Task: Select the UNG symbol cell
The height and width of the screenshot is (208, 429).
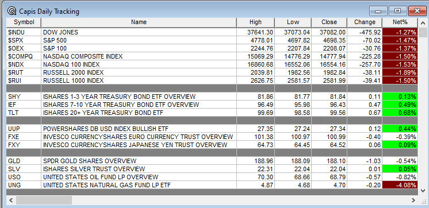Action: coord(24,186)
